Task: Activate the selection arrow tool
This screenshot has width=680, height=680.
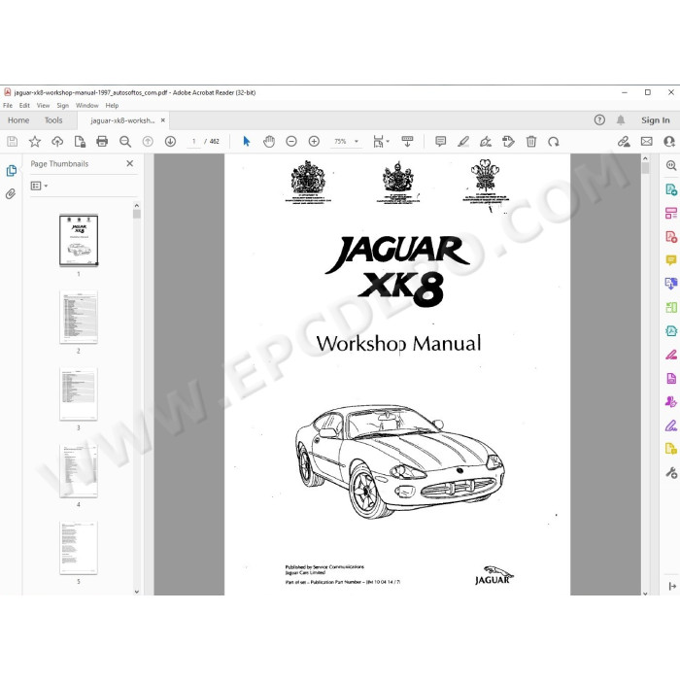Action: [247, 142]
